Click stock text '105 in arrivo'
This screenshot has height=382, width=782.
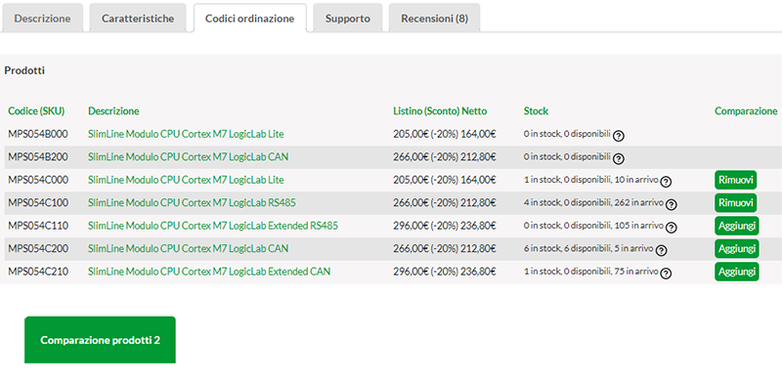pos(638,226)
